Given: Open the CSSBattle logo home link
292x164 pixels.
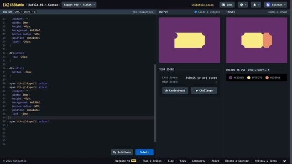Looking at the screenshot, I should click(x=13, y=5).
